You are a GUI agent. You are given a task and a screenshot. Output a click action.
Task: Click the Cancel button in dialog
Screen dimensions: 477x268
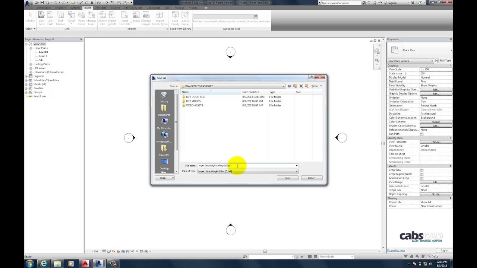(312, 178)
